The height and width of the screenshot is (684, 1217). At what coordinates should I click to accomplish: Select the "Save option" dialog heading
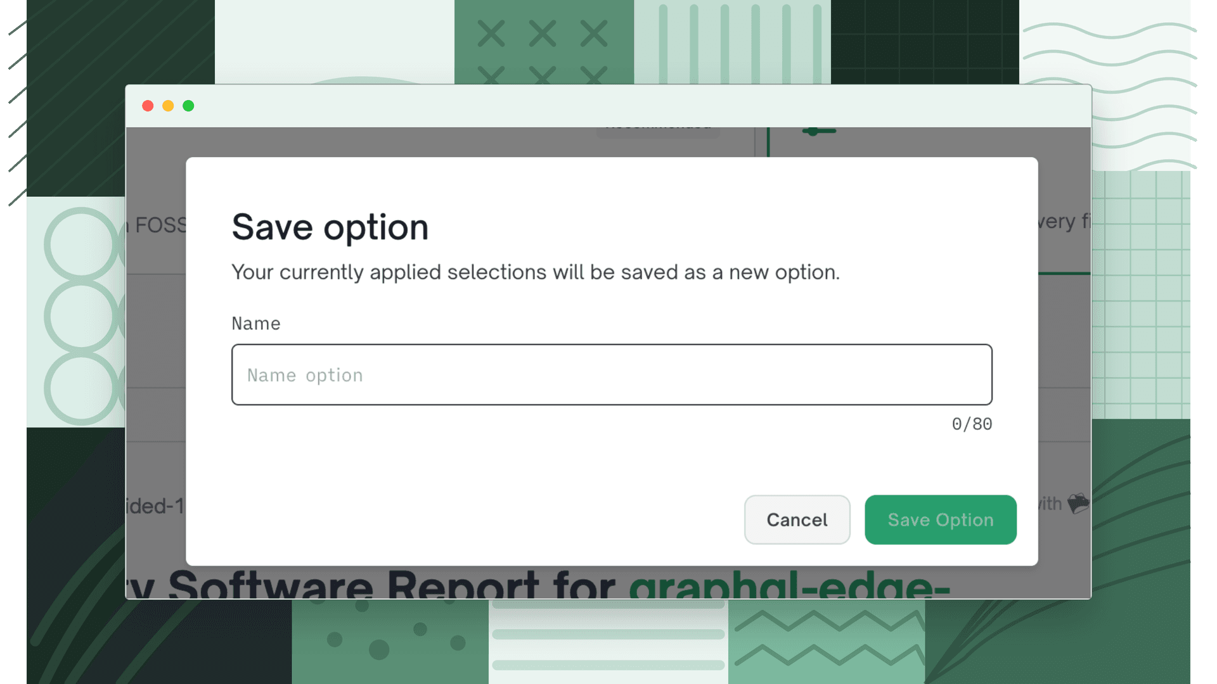(x=330, y=227)
